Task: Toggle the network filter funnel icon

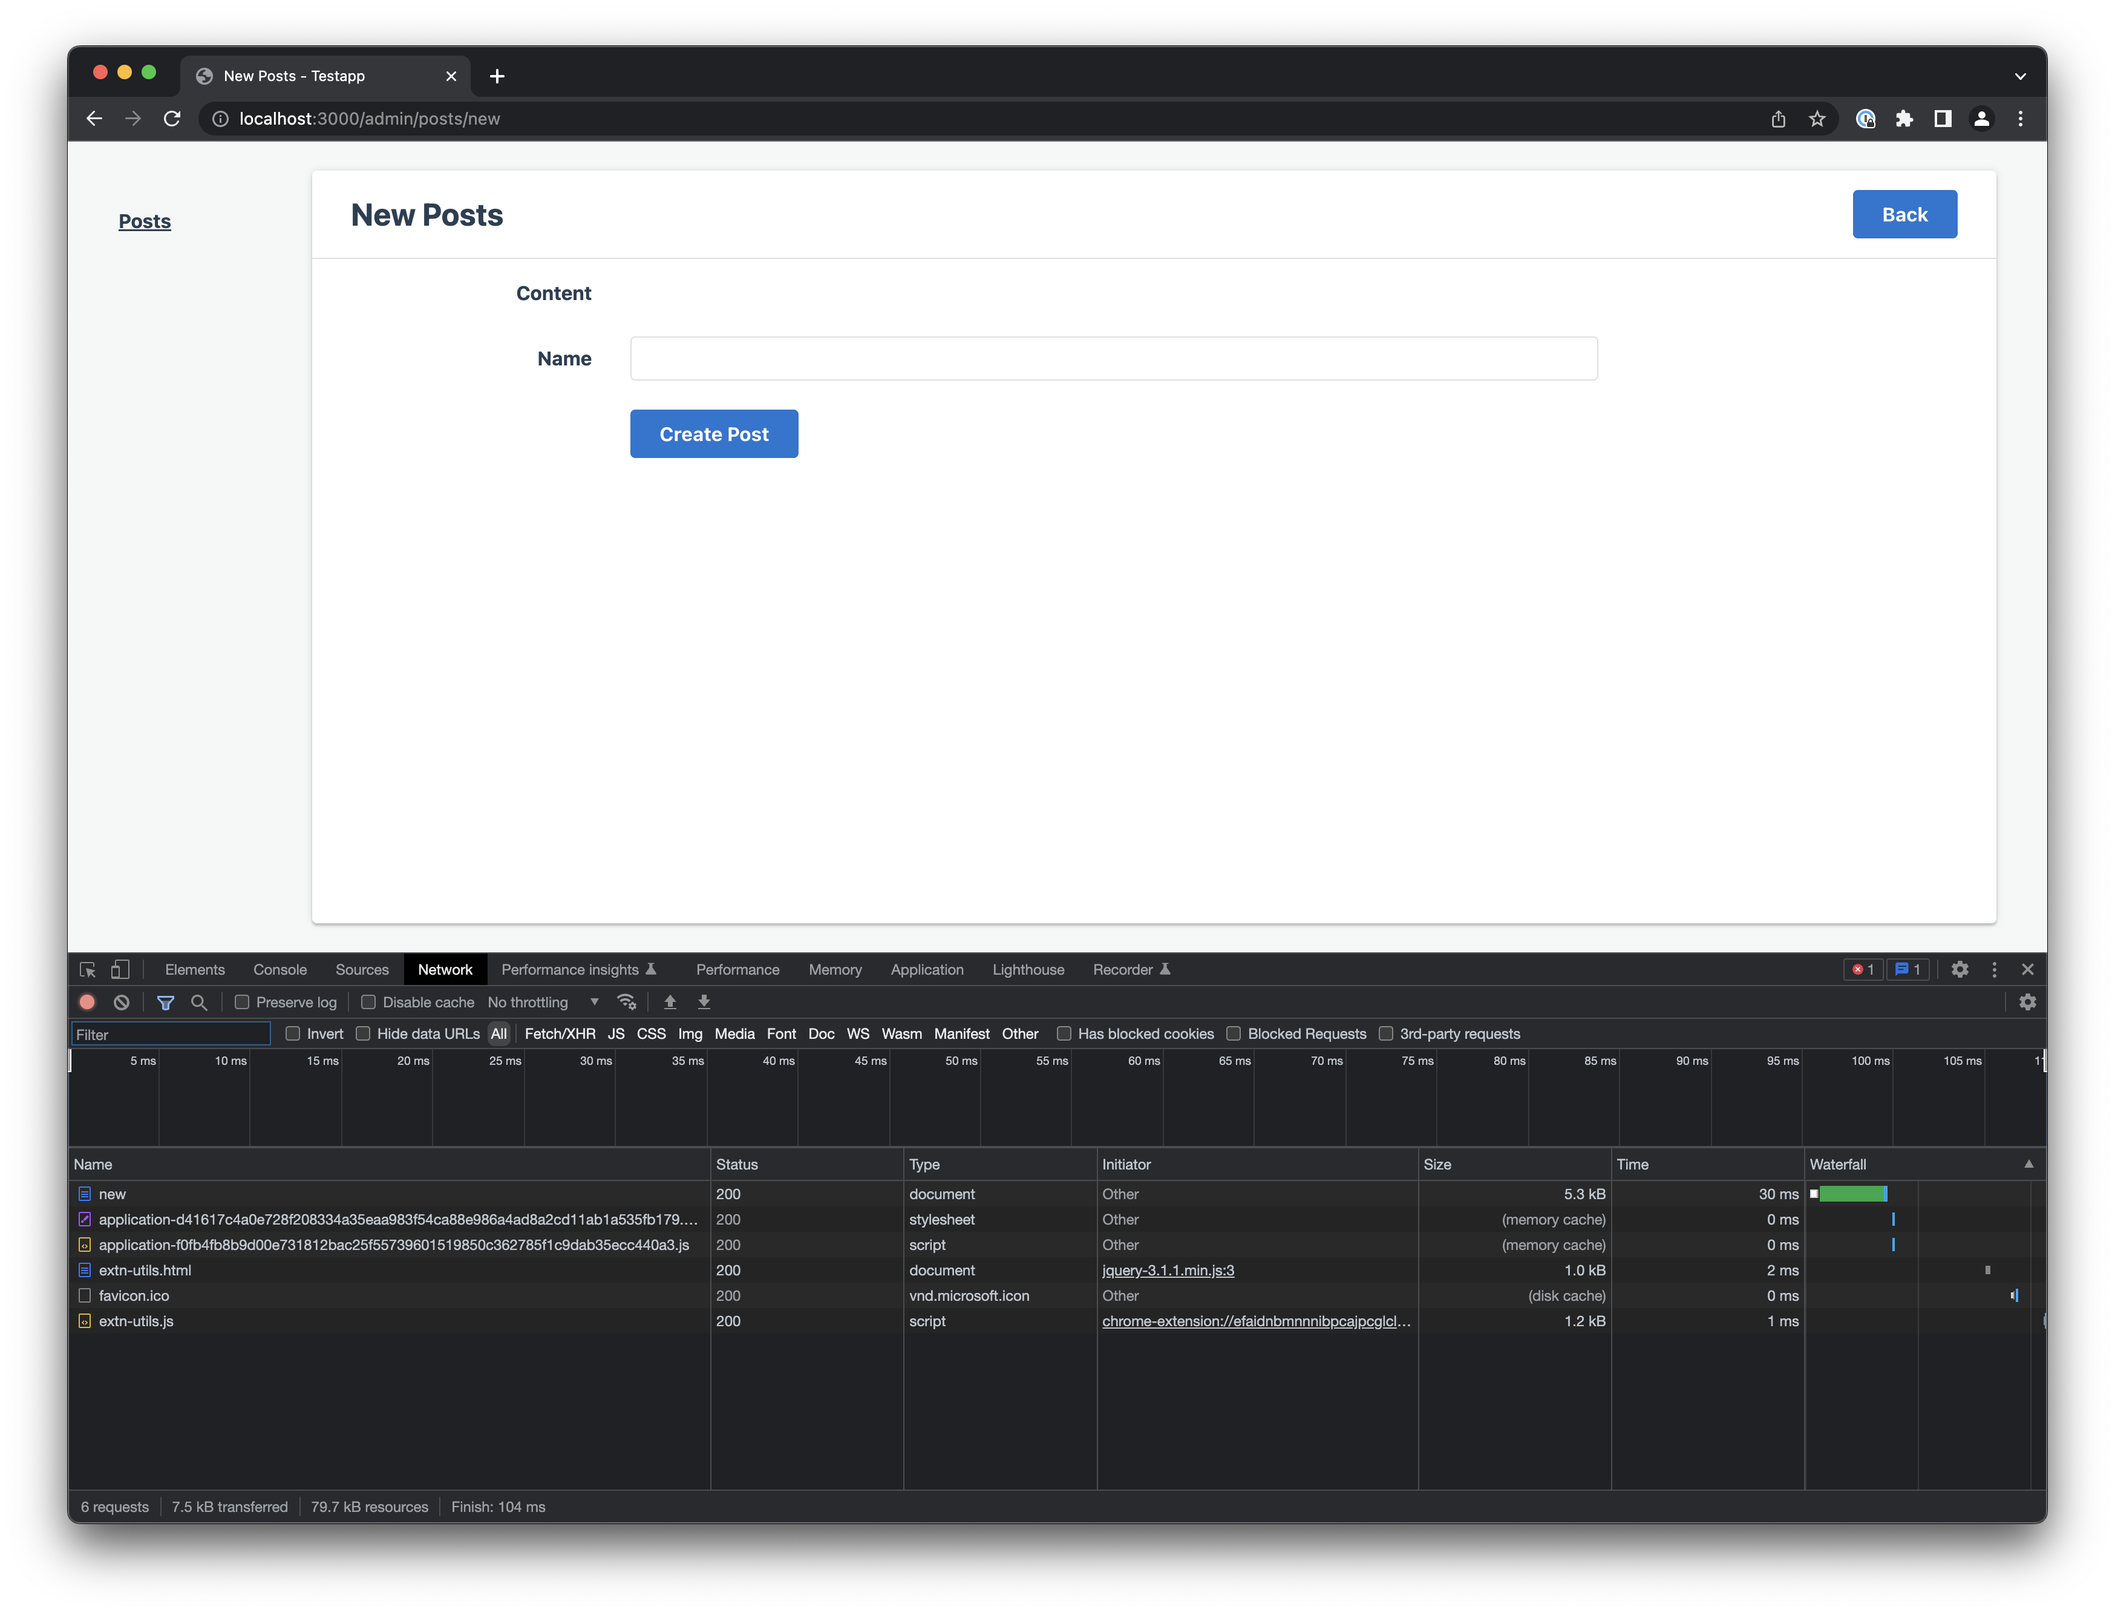Action: click(x=165, y=1001)
